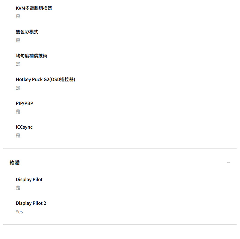Select the 均勻度補償技術 label

coord(31,56)
